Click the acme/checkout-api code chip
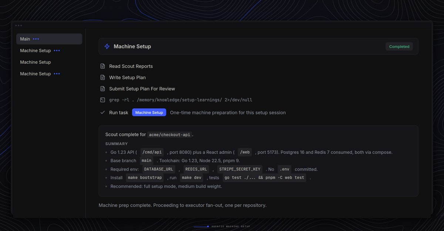The height and width of the screenshot is (231, 444). click(170, 135)
